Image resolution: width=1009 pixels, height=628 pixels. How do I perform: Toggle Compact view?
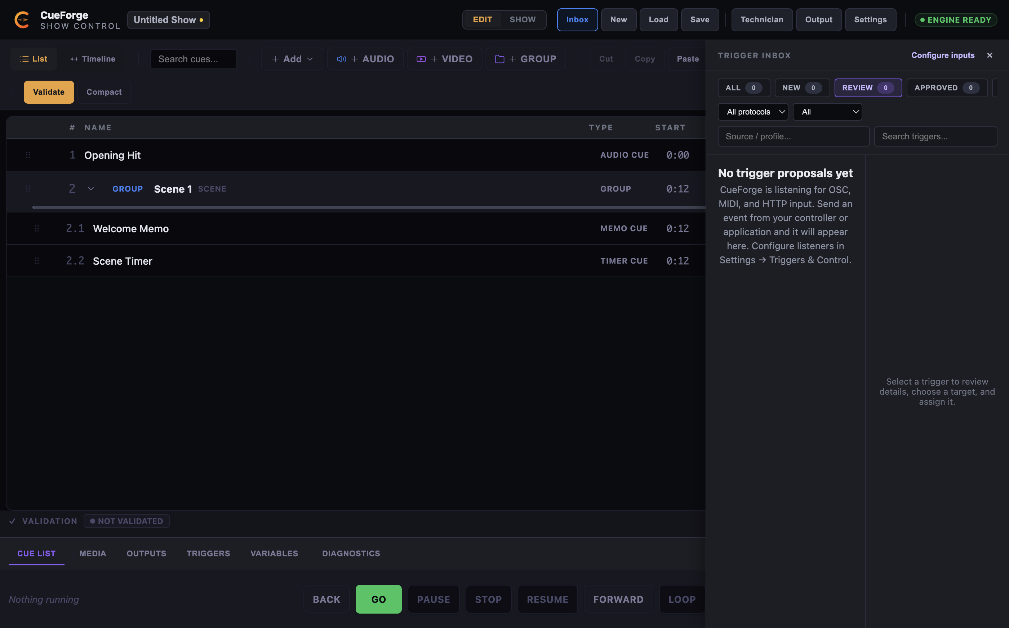(104, 92)
